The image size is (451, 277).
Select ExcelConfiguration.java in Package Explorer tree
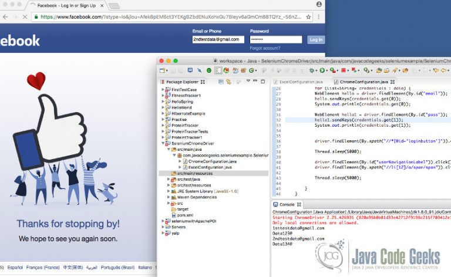(x=210, y=167)
